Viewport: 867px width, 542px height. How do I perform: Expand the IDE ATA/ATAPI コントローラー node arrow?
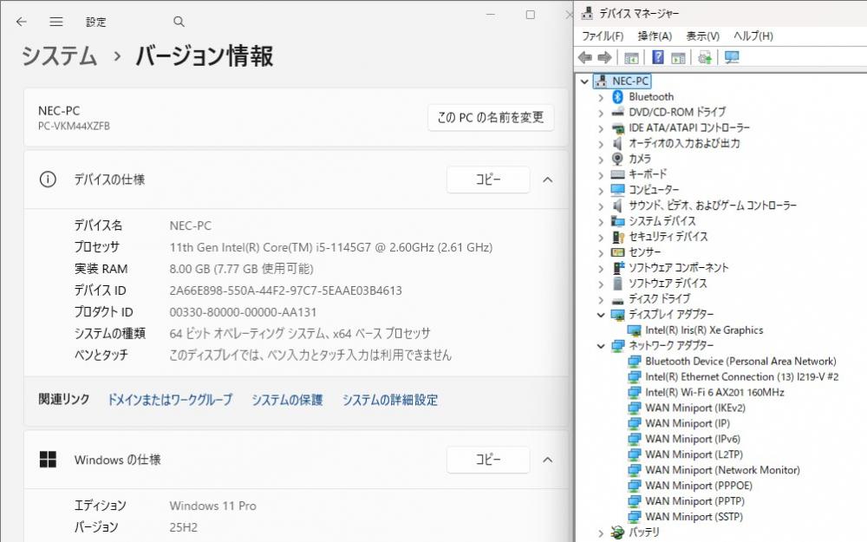(x=601, y=128)
